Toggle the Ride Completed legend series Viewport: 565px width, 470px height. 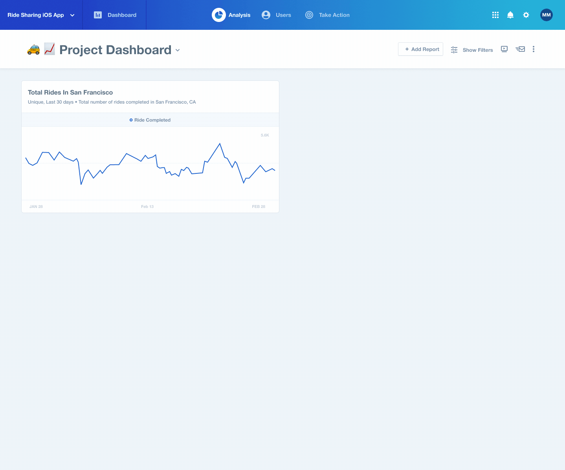click(x=150, y=120)
